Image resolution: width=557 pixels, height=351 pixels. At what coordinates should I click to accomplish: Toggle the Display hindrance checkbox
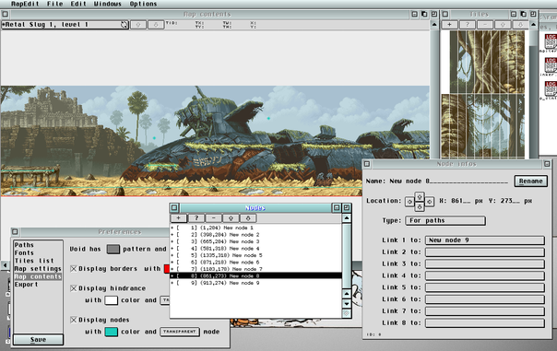pyautogui.click(x=74, y=288)
